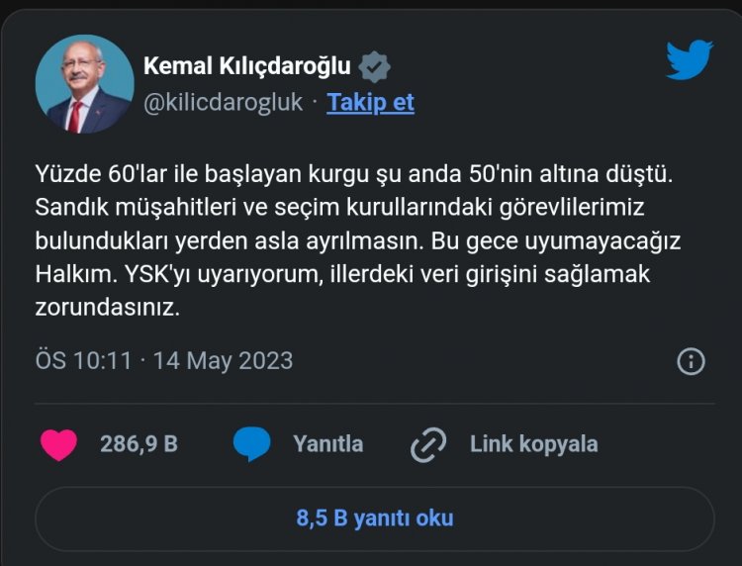The width and height of the screenshot is (742, 566).
Task: Click the chain link icon
Action: (428, 445)
